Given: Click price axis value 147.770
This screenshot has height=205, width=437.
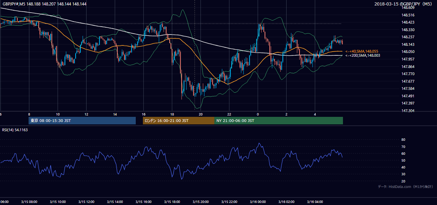Looking at the screenshot, I should coord(408,74).
